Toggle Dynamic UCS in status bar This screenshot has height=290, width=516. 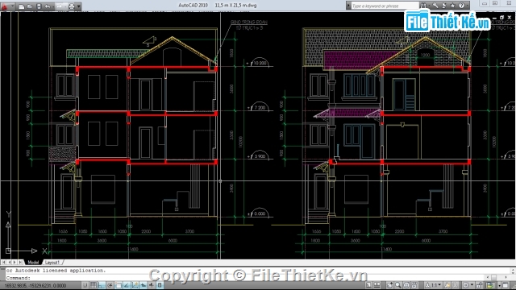[135, 285]
